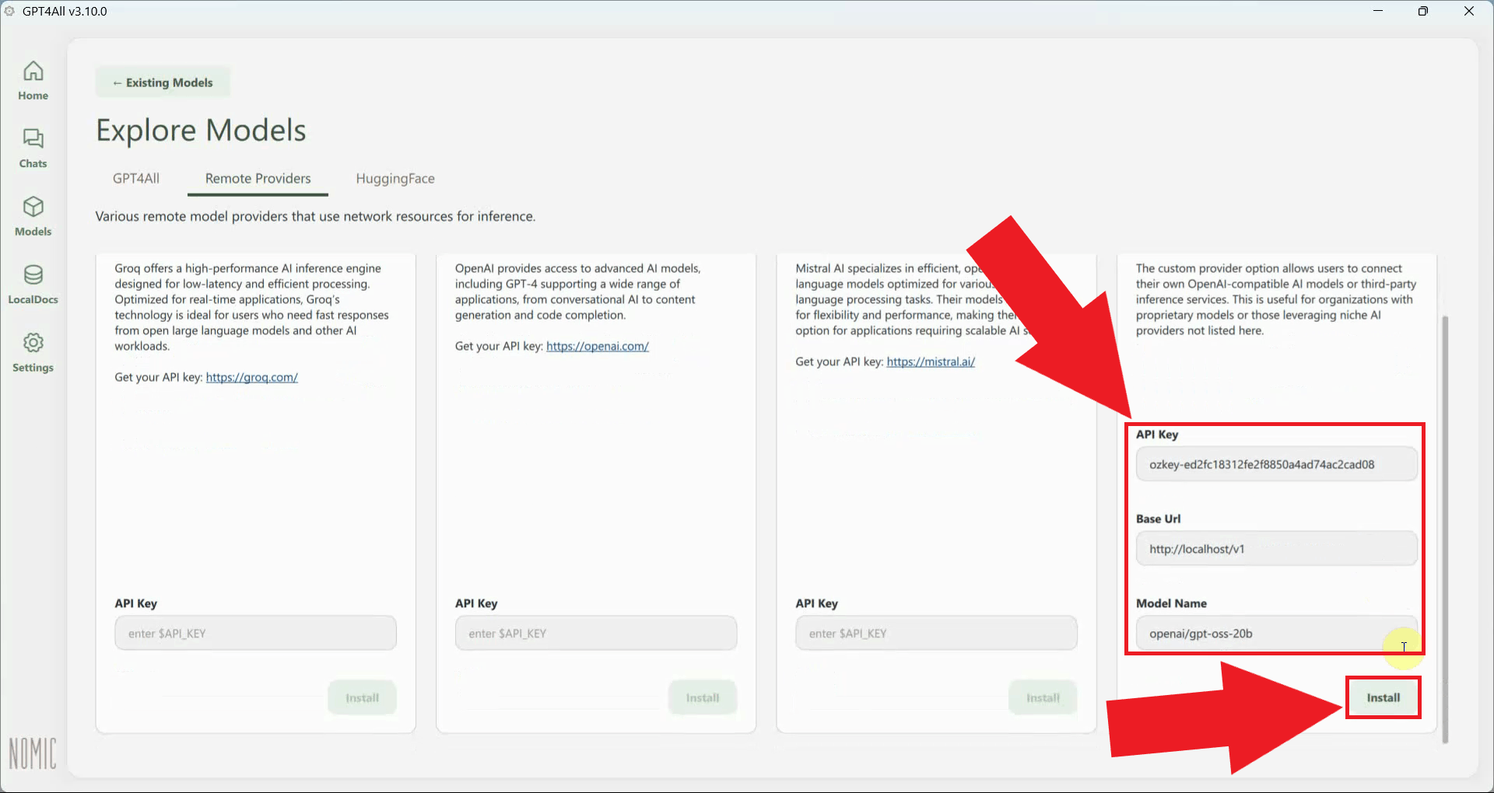Click the OpenAI API Key field
The image size is (1494, 793).
pos(595,633)
